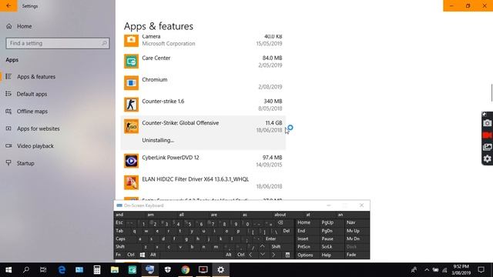Select the Chromium app icon
This screenshot has height=277, width=493.
tap(131, 83)
